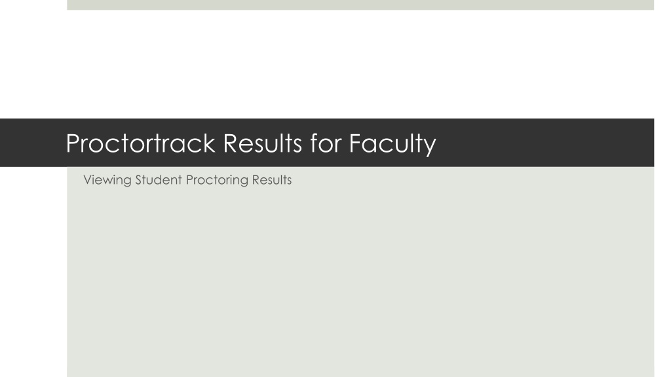Click the word 'for' in the title
Image resolution: width=671 pixels, height=377 pixels.
pos(325,143)
